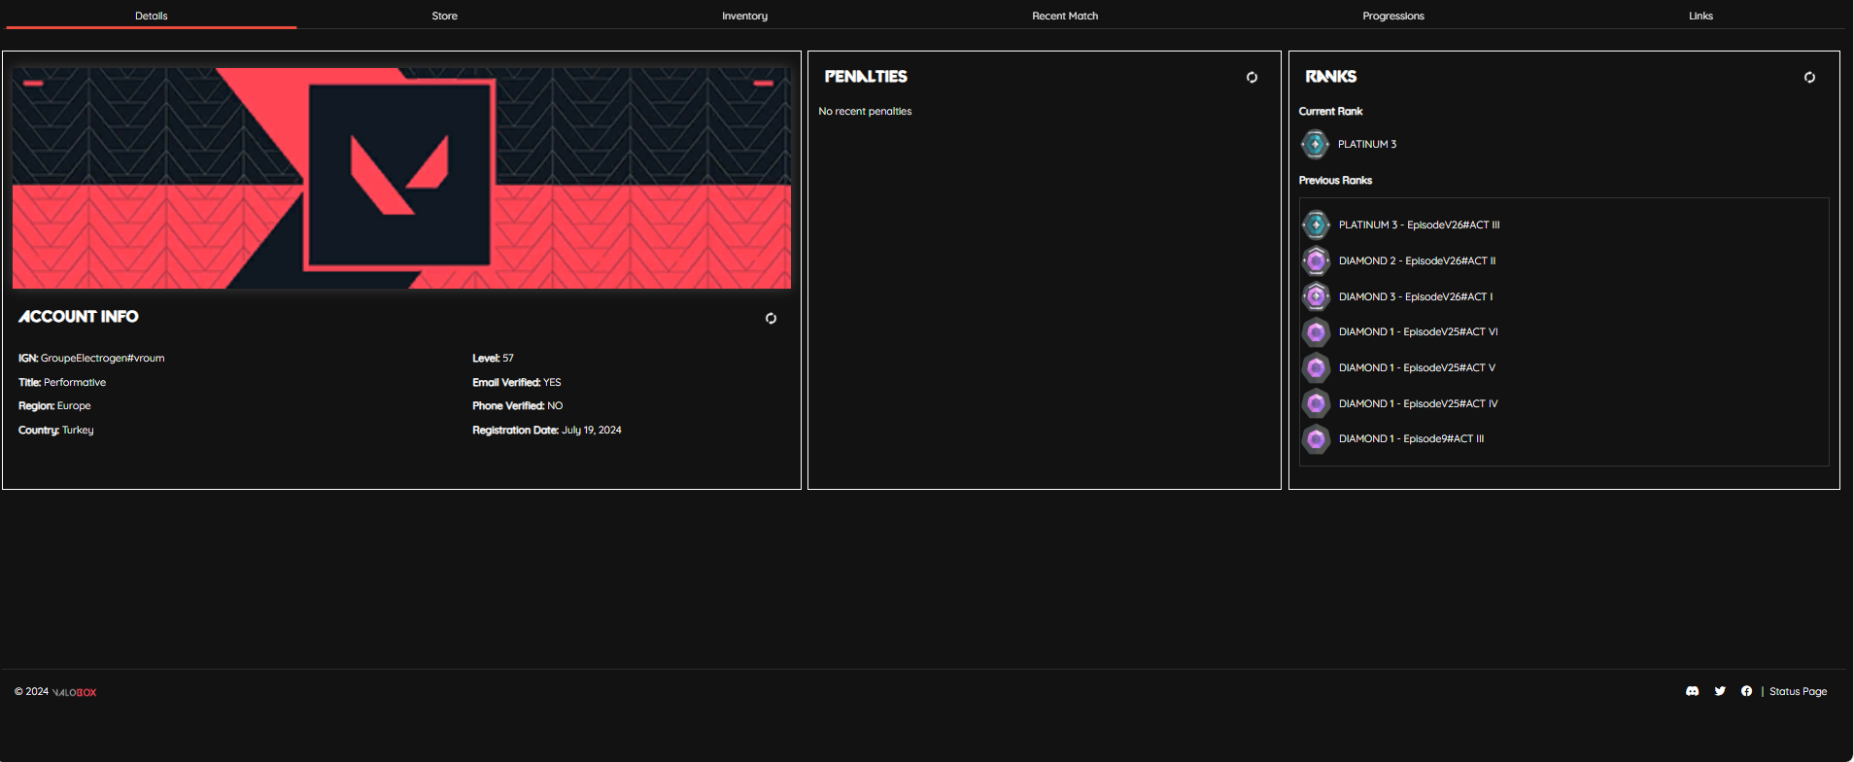Switch to the Details tab
The image size is (1854, 762).
[x=152, y=16]
